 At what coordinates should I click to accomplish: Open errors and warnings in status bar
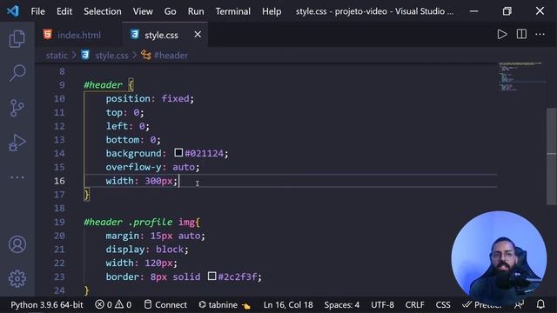113,304
